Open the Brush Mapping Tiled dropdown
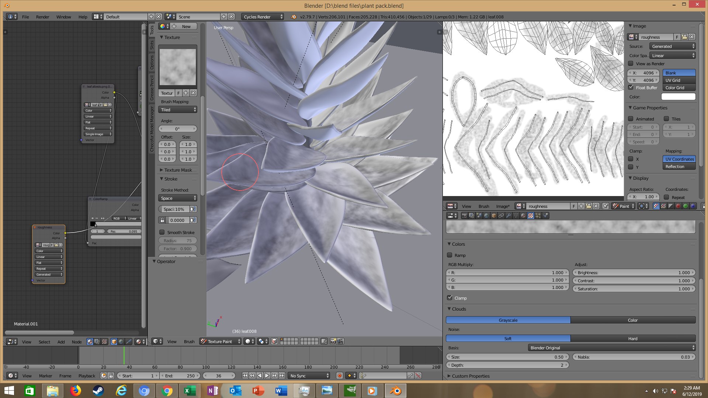Viewport: 708px width, 398px height. [178, 109]
